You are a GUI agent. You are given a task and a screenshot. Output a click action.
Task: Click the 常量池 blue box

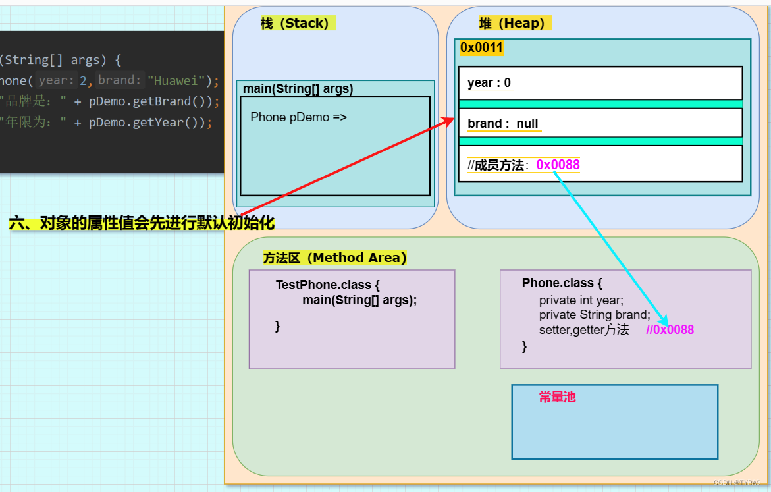tap(615, 422)
